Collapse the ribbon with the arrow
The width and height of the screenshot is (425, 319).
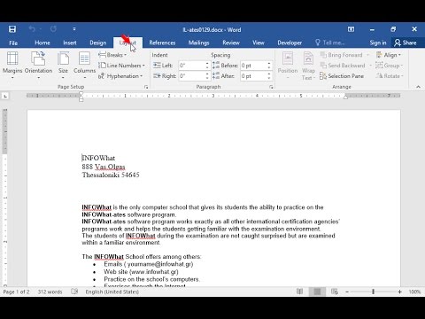point(418,87)
